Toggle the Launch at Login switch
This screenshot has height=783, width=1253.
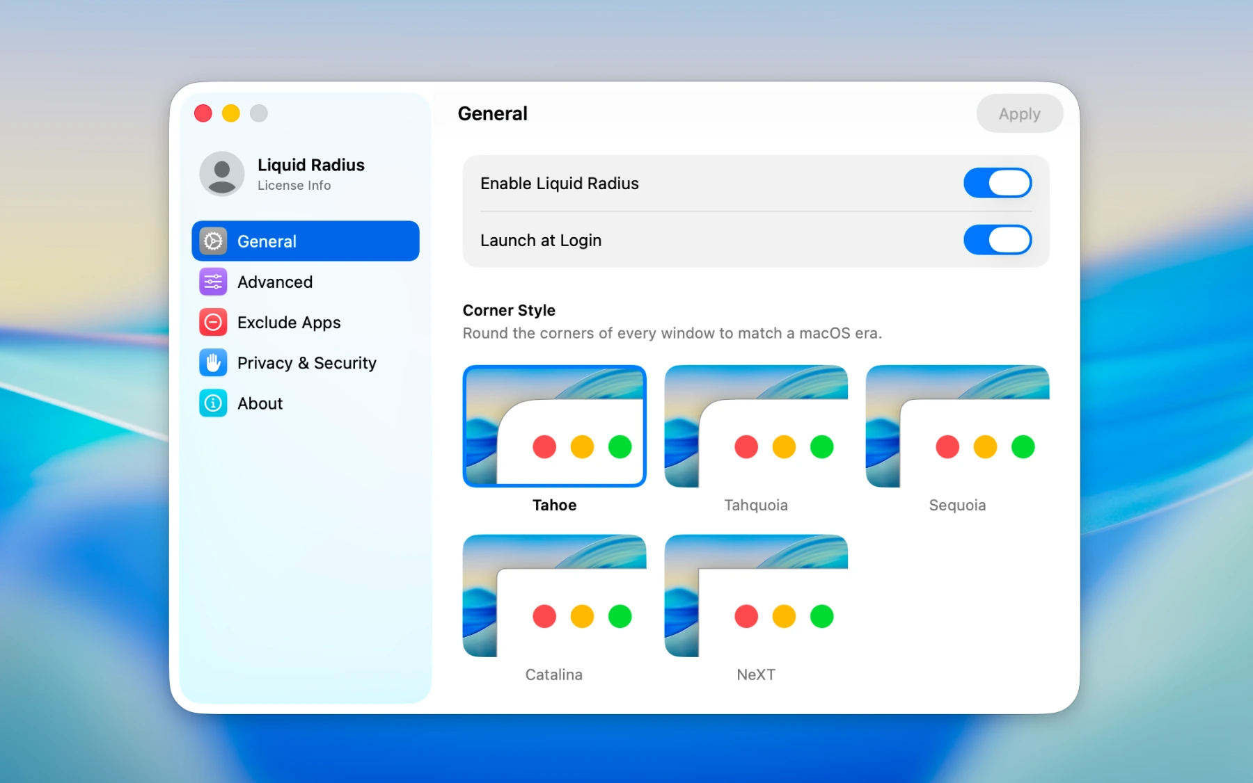tap(998, 240)
